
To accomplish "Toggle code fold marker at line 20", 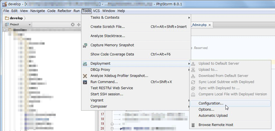I will [x=112, y=129].
